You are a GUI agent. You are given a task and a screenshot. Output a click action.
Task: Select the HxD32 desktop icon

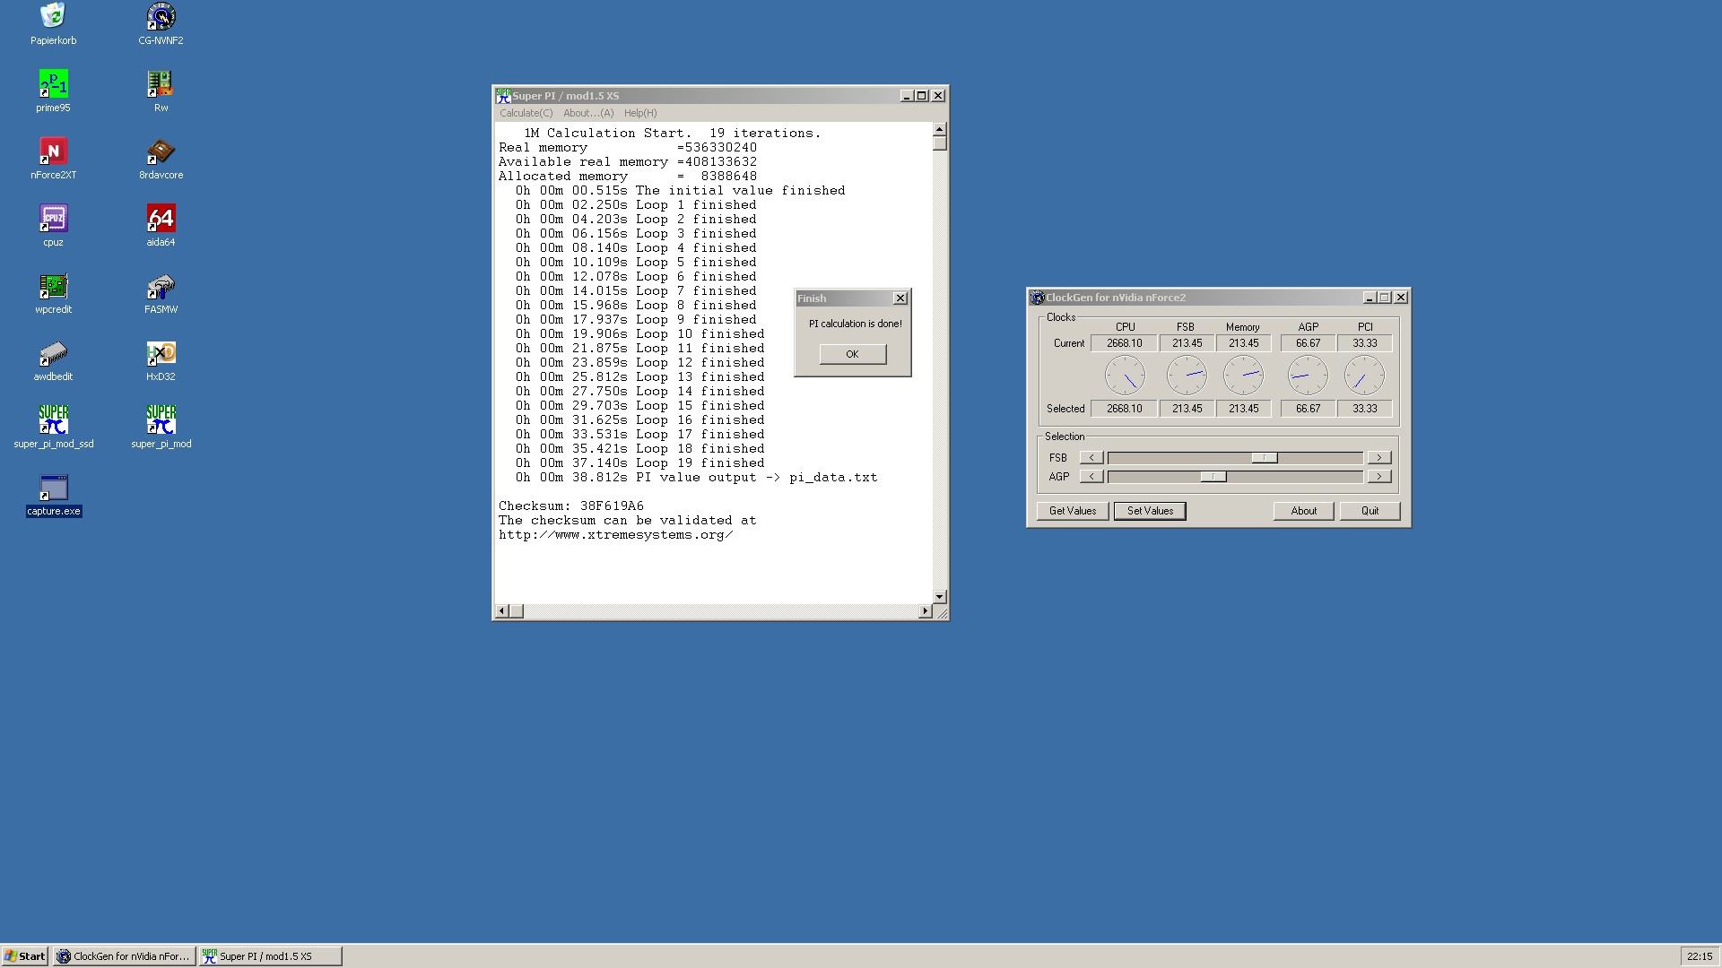point(161,360)
